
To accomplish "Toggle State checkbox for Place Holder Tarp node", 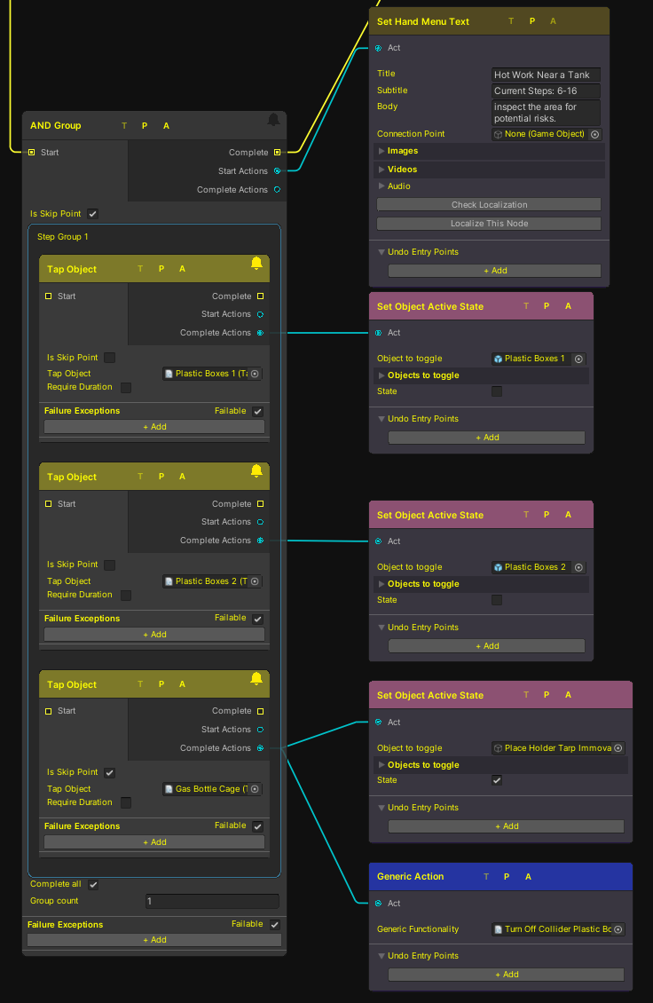I will (497, 780).
